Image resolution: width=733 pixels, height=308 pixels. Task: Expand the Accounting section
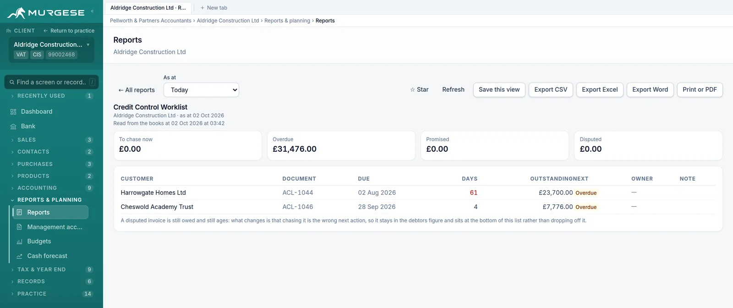(52, 188)
